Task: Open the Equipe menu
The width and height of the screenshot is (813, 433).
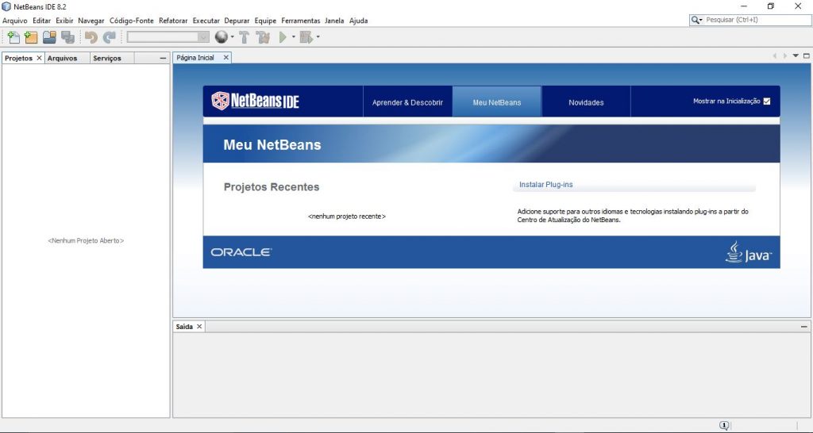Action: pos(265,21)
